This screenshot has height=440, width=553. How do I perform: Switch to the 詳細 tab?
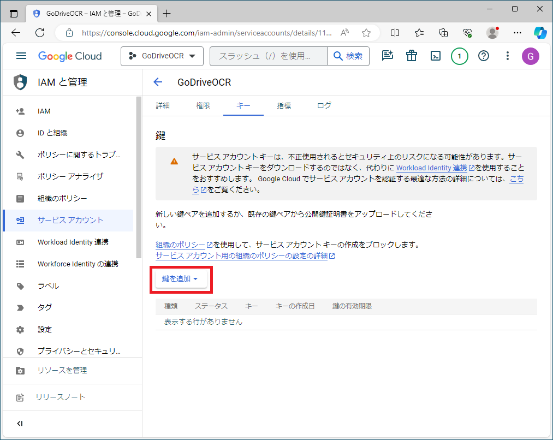[x=163, y=105]
